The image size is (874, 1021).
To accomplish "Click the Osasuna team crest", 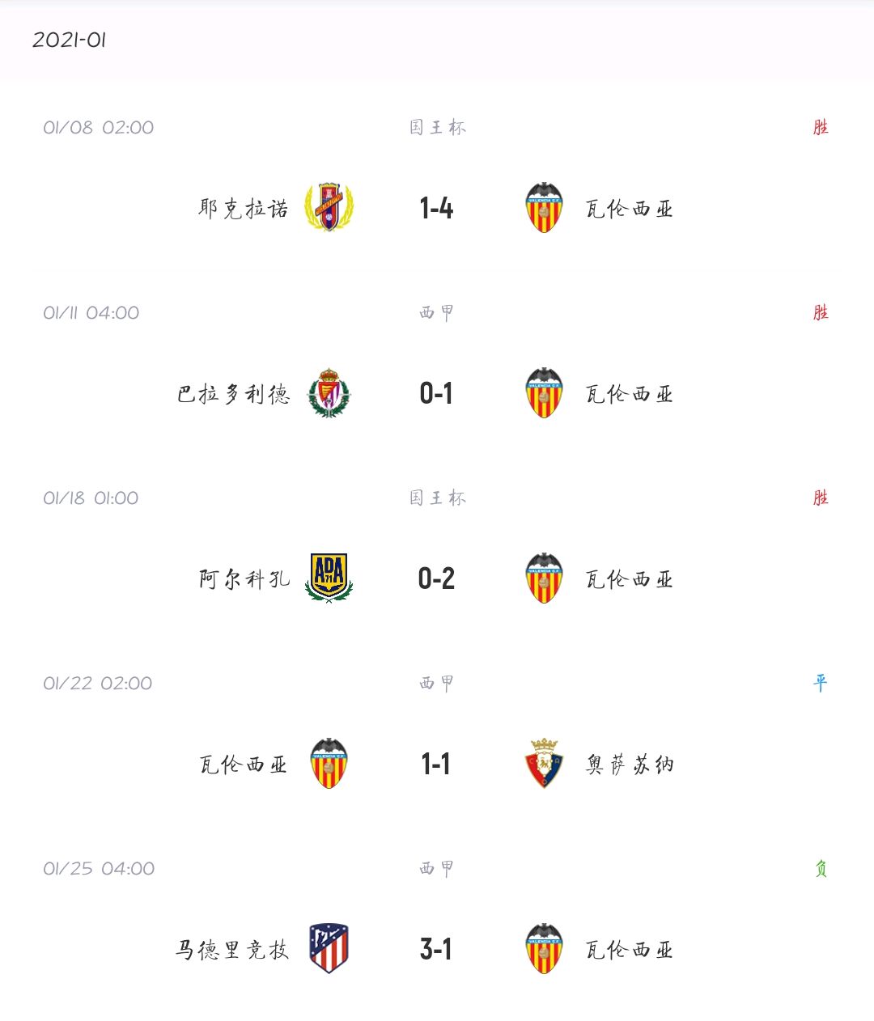I will 544,764.
